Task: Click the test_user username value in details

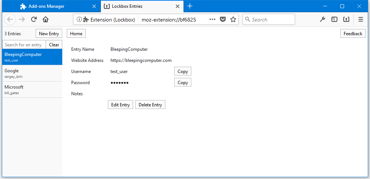Action: click(119, 72)
